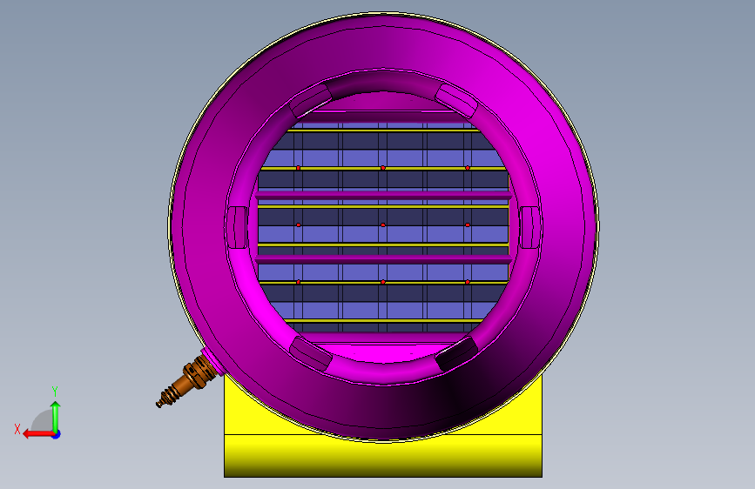Click the blue Z axis dot on triad
The width and height of the screenshot is (755, 489).
click(x=57, y=434)
